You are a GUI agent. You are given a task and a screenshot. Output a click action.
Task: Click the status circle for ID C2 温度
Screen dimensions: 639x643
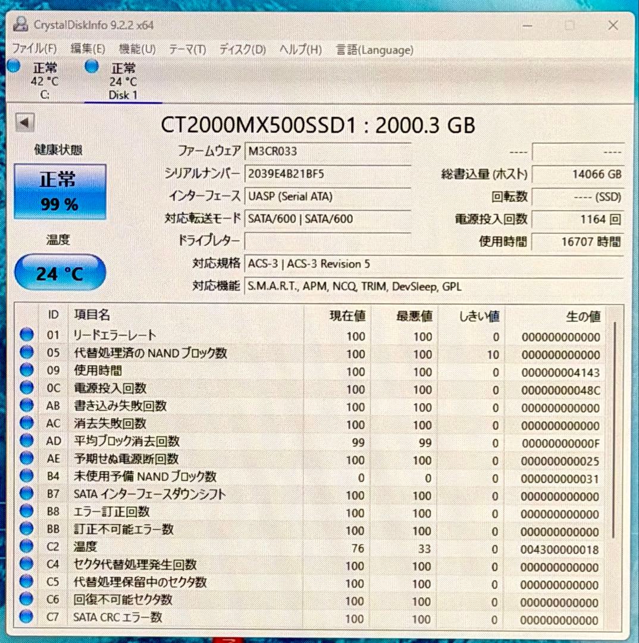(27, 546)
